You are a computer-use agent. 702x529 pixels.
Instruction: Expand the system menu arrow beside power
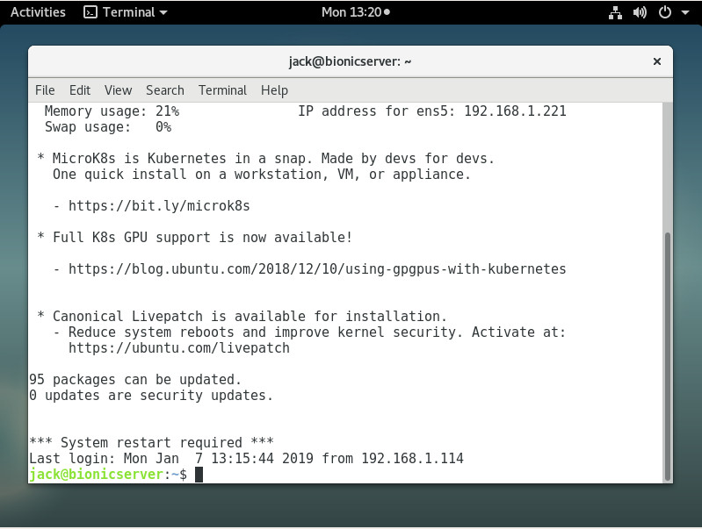[684, 12]
